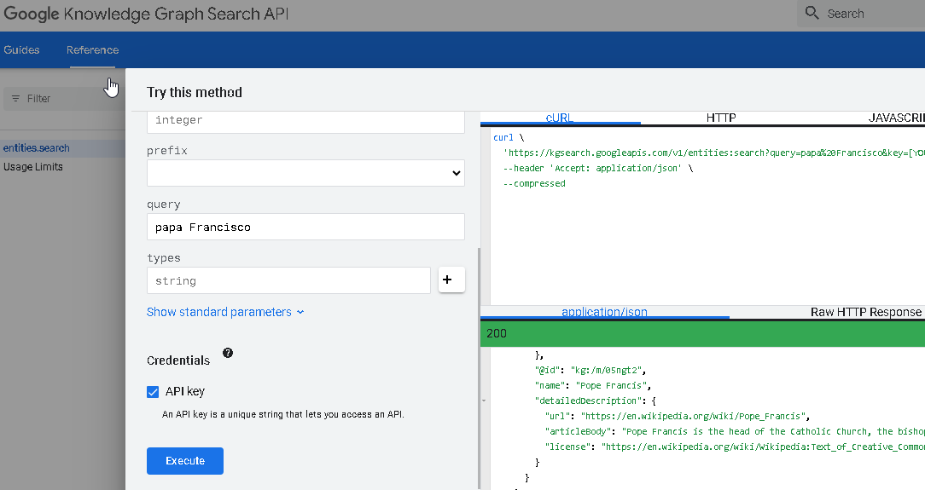This screenshot has width=925, height=490.
Task: Switch to the cURL code tab
Action: [560, 118]
